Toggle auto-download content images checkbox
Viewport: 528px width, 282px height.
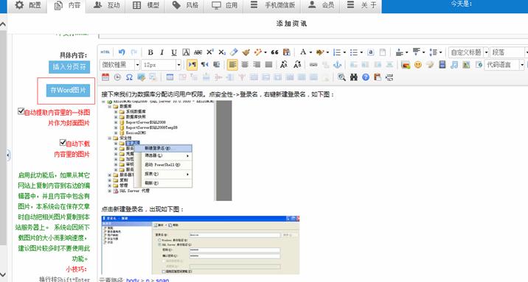pyautogui.click(x=63, y=143)
